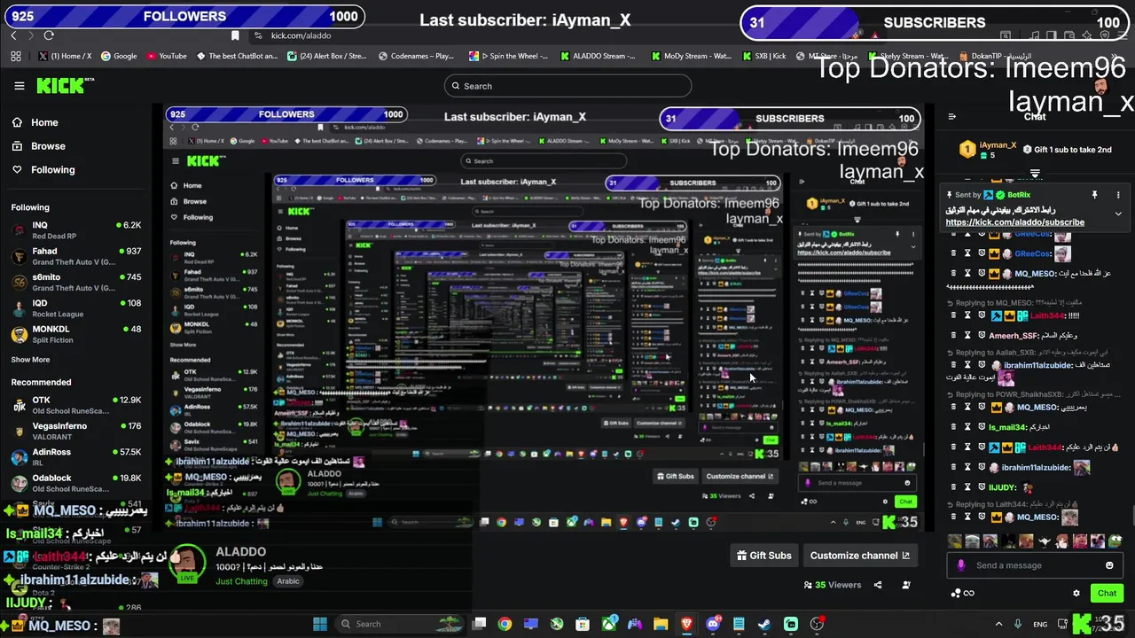Open Discord from the taskbar
The height and width of the screenshot is (638, 1135).
click(x=713, y=624)
